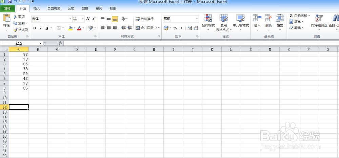The width and height of the screenshot is (339, 158).
Task: Open 单元格样式 cell styles
Action: pyautogui.click(x=241, y=22)
